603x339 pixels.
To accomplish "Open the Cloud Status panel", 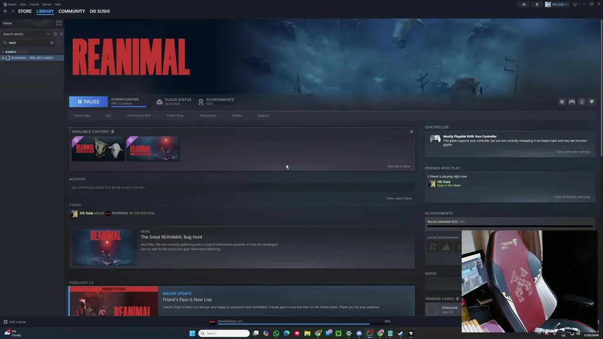I will (174, 101).
